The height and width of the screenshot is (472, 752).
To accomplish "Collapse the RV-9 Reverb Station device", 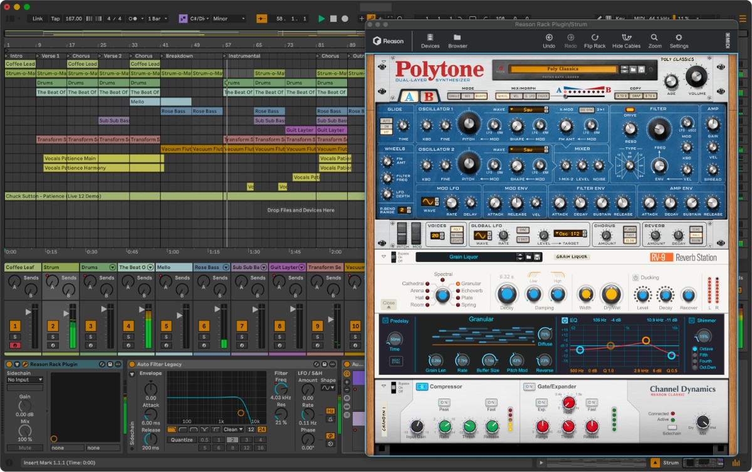I will (x=384, y=256).
